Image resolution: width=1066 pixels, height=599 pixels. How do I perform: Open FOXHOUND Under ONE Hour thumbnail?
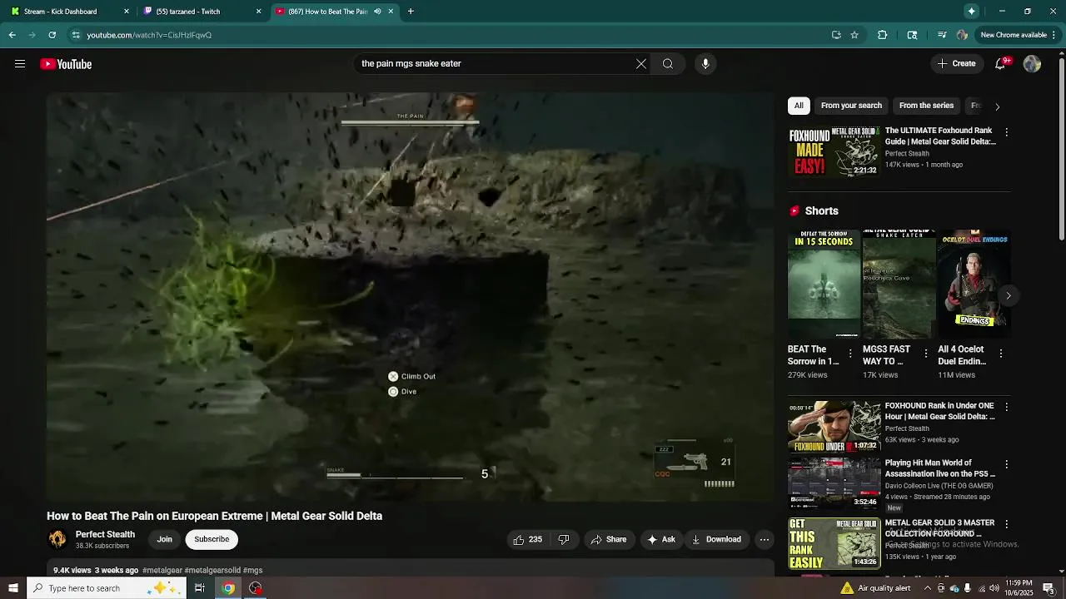[x=834, y=427]
